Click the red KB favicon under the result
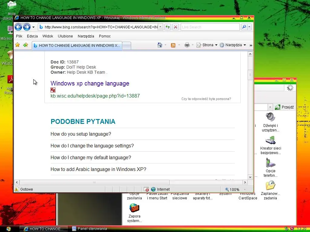 click(x=53, y=90)
